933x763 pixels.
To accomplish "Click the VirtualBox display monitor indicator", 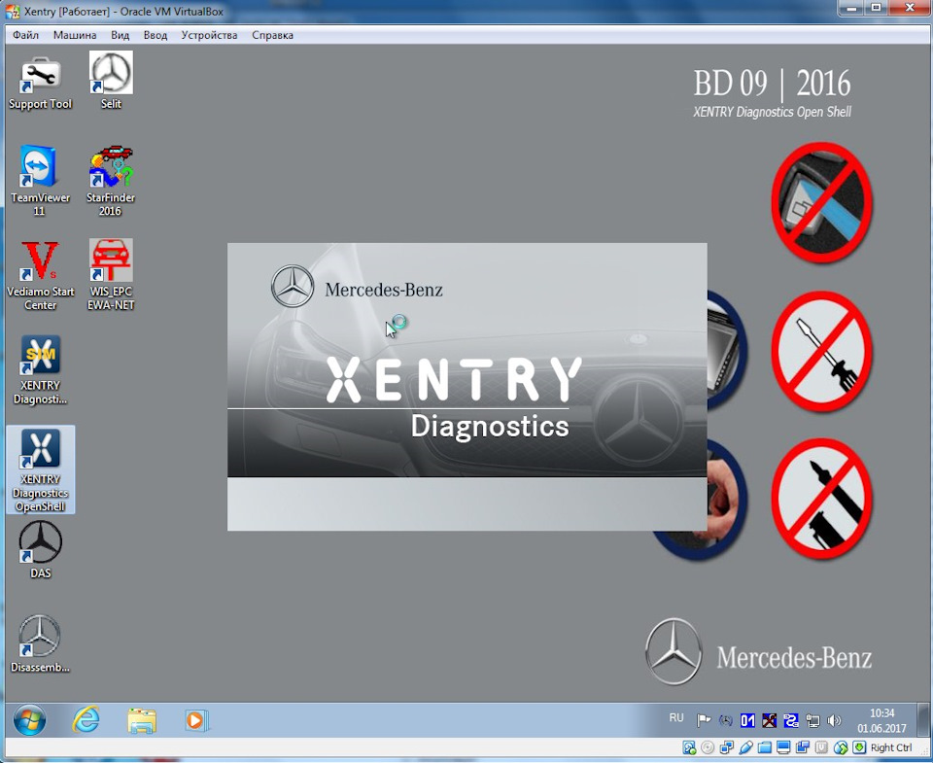I will click(783, 747).
